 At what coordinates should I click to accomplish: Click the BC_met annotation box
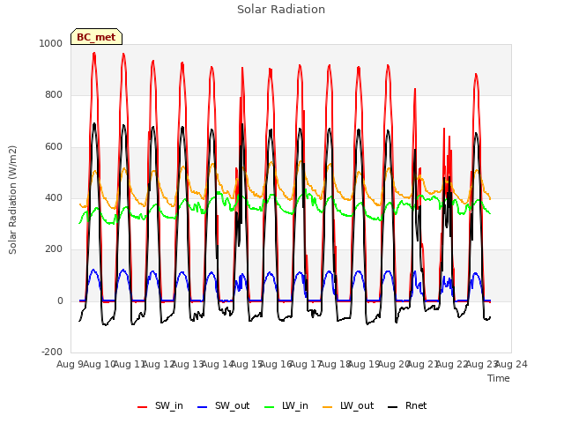click(x=96, y=37)
